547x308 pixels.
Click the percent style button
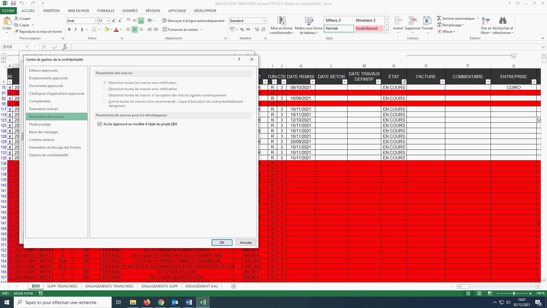coord(242,29)
